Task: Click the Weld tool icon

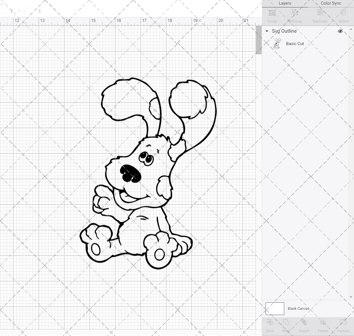Action: pyautogui.click(x=286, y=322)
